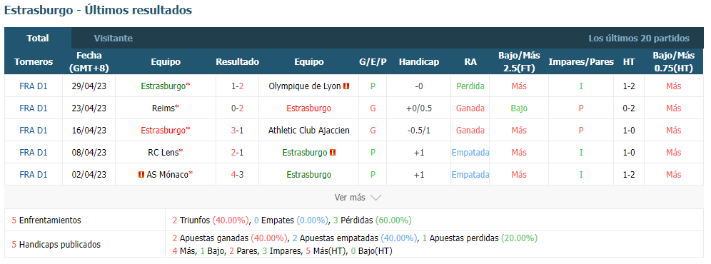
Task: Open the 3-1 match result
Action: (x=237, y=130)
